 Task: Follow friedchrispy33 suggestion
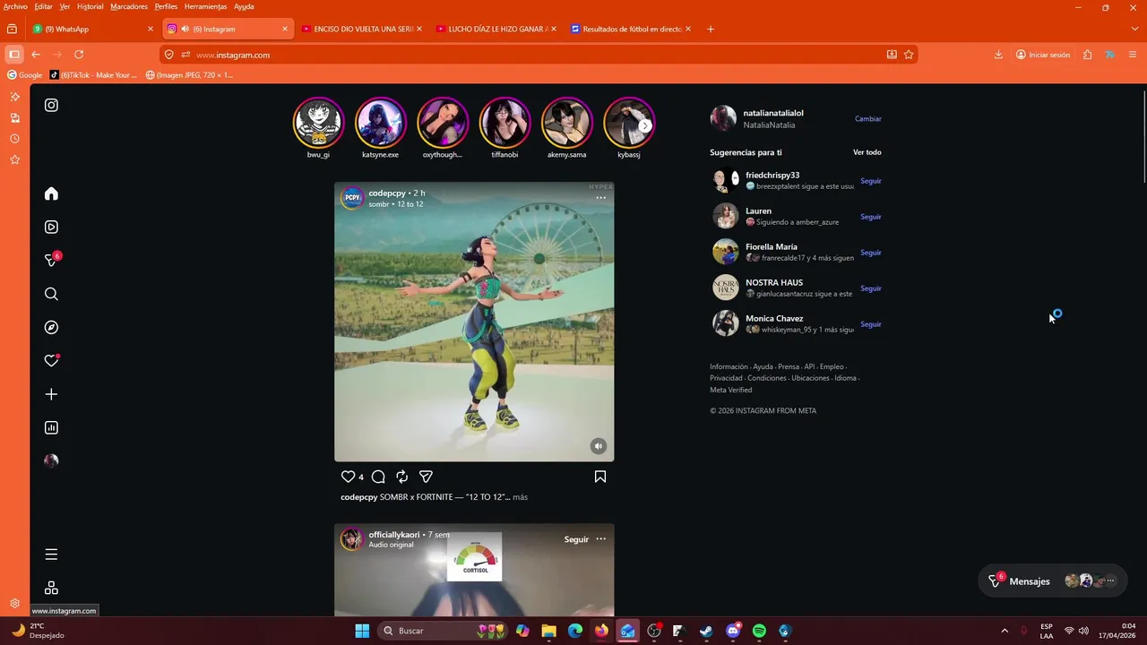pos(871,181)
